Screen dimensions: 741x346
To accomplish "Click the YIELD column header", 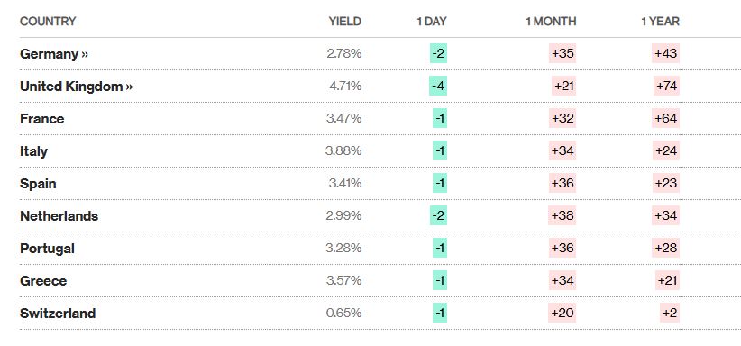I will click(345, 22).
